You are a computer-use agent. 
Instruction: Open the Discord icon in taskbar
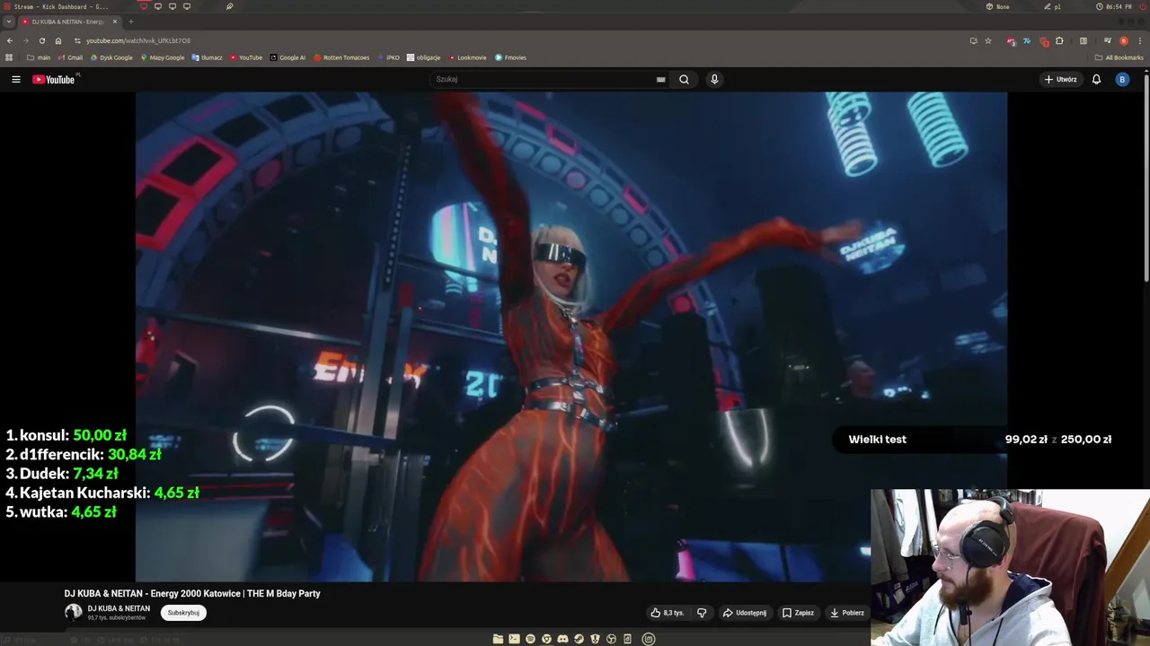click(x=562, y=639)
